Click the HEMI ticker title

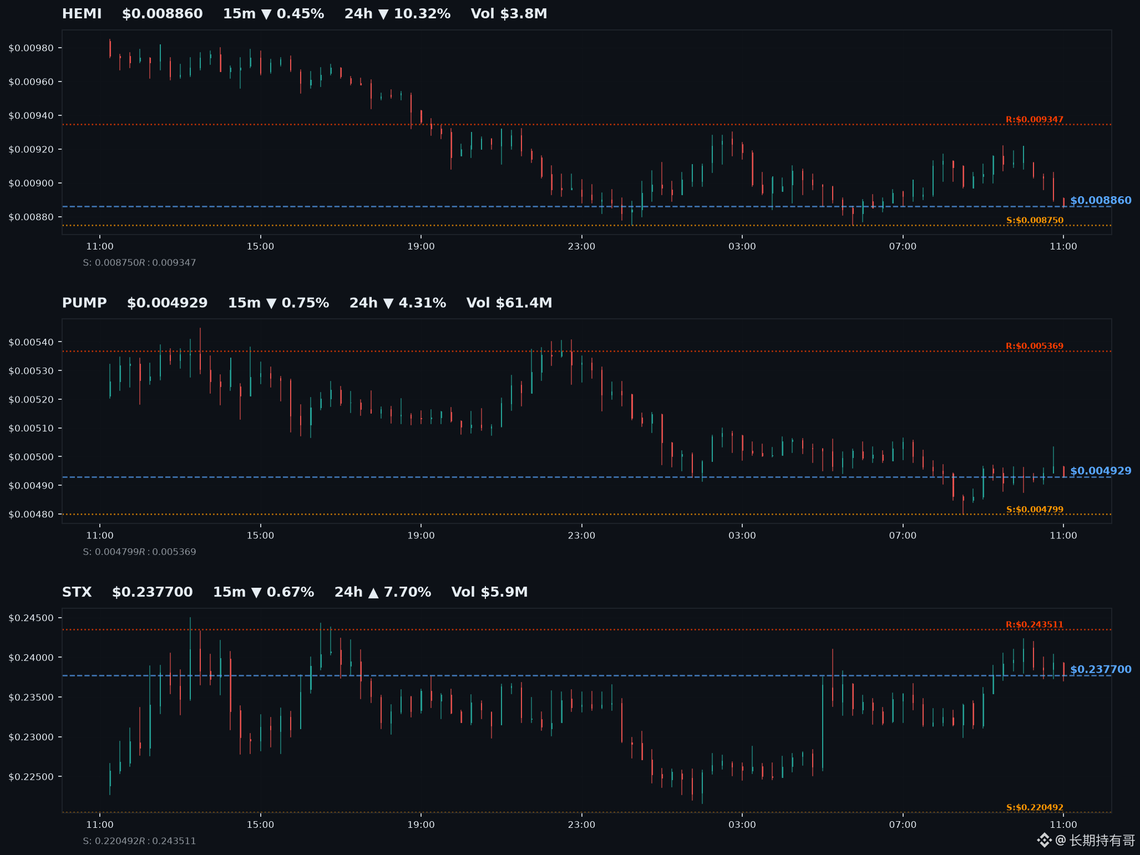click(82, 14)
